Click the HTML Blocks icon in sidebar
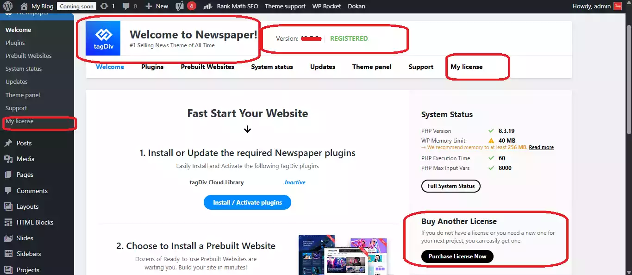Image resolution: width=632 pixels, height=275 pixels. pos(8,222)
